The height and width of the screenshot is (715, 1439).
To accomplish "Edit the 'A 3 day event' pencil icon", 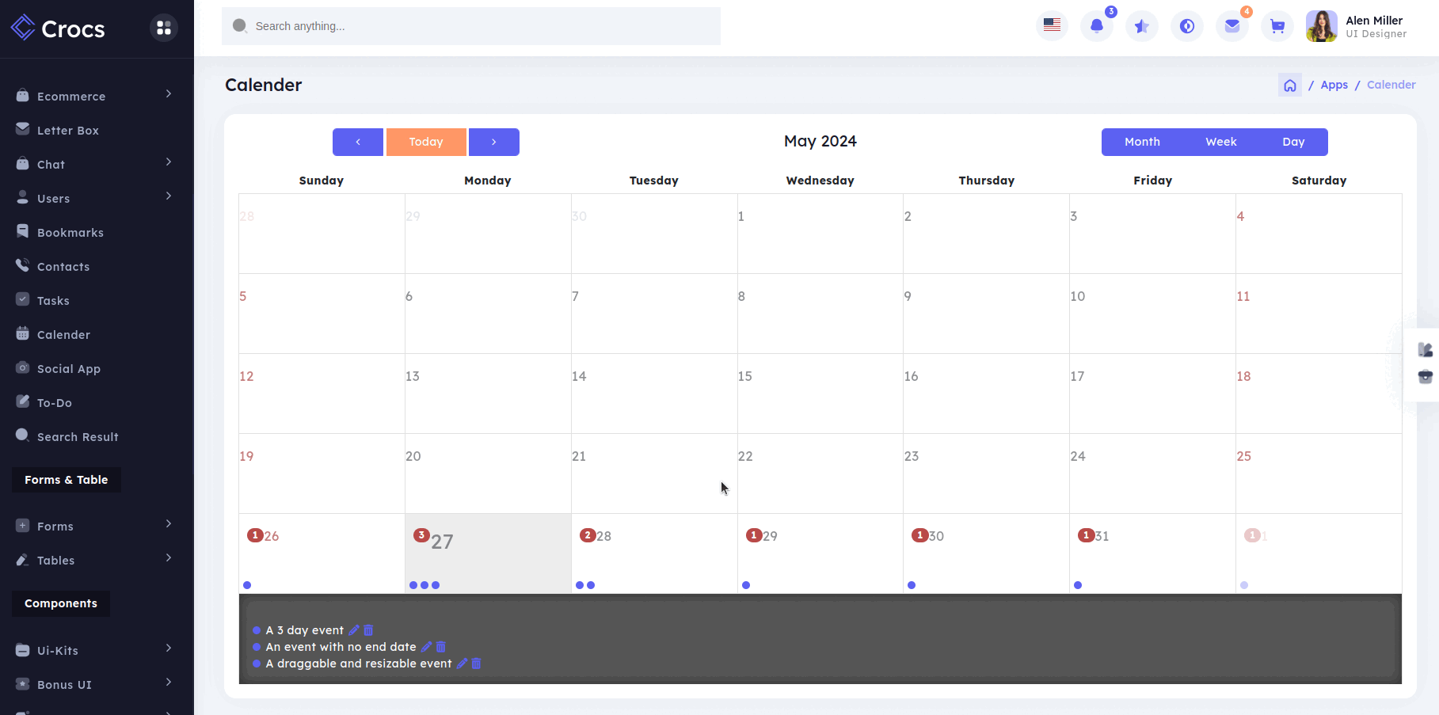I will point(354,630).
